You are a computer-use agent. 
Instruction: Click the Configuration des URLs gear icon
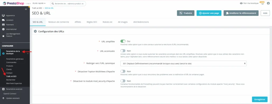[x=35, y=31]
